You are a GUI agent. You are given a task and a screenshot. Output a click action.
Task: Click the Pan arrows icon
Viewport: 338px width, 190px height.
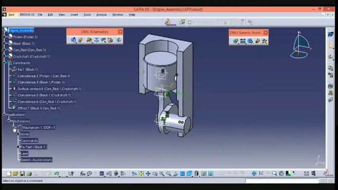[x=148, y=174]
